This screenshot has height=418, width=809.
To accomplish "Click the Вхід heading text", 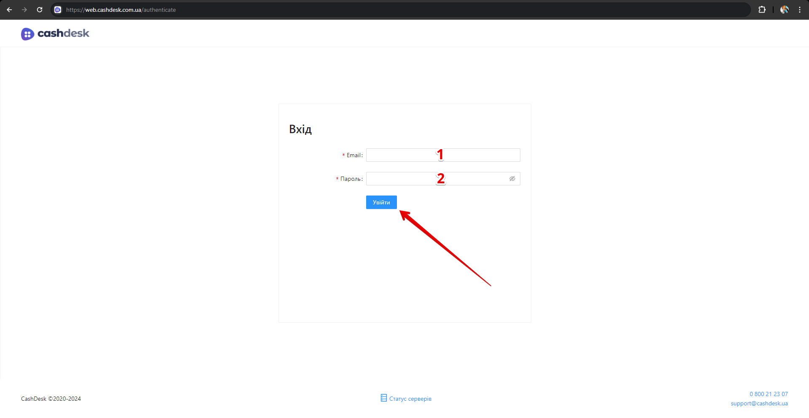I will (x=300, y=129).
